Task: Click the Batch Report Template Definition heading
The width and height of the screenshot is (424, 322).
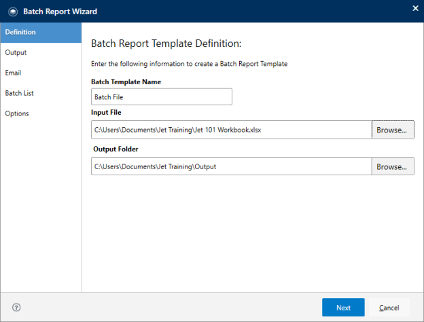Action: click(x=166, y=43)
